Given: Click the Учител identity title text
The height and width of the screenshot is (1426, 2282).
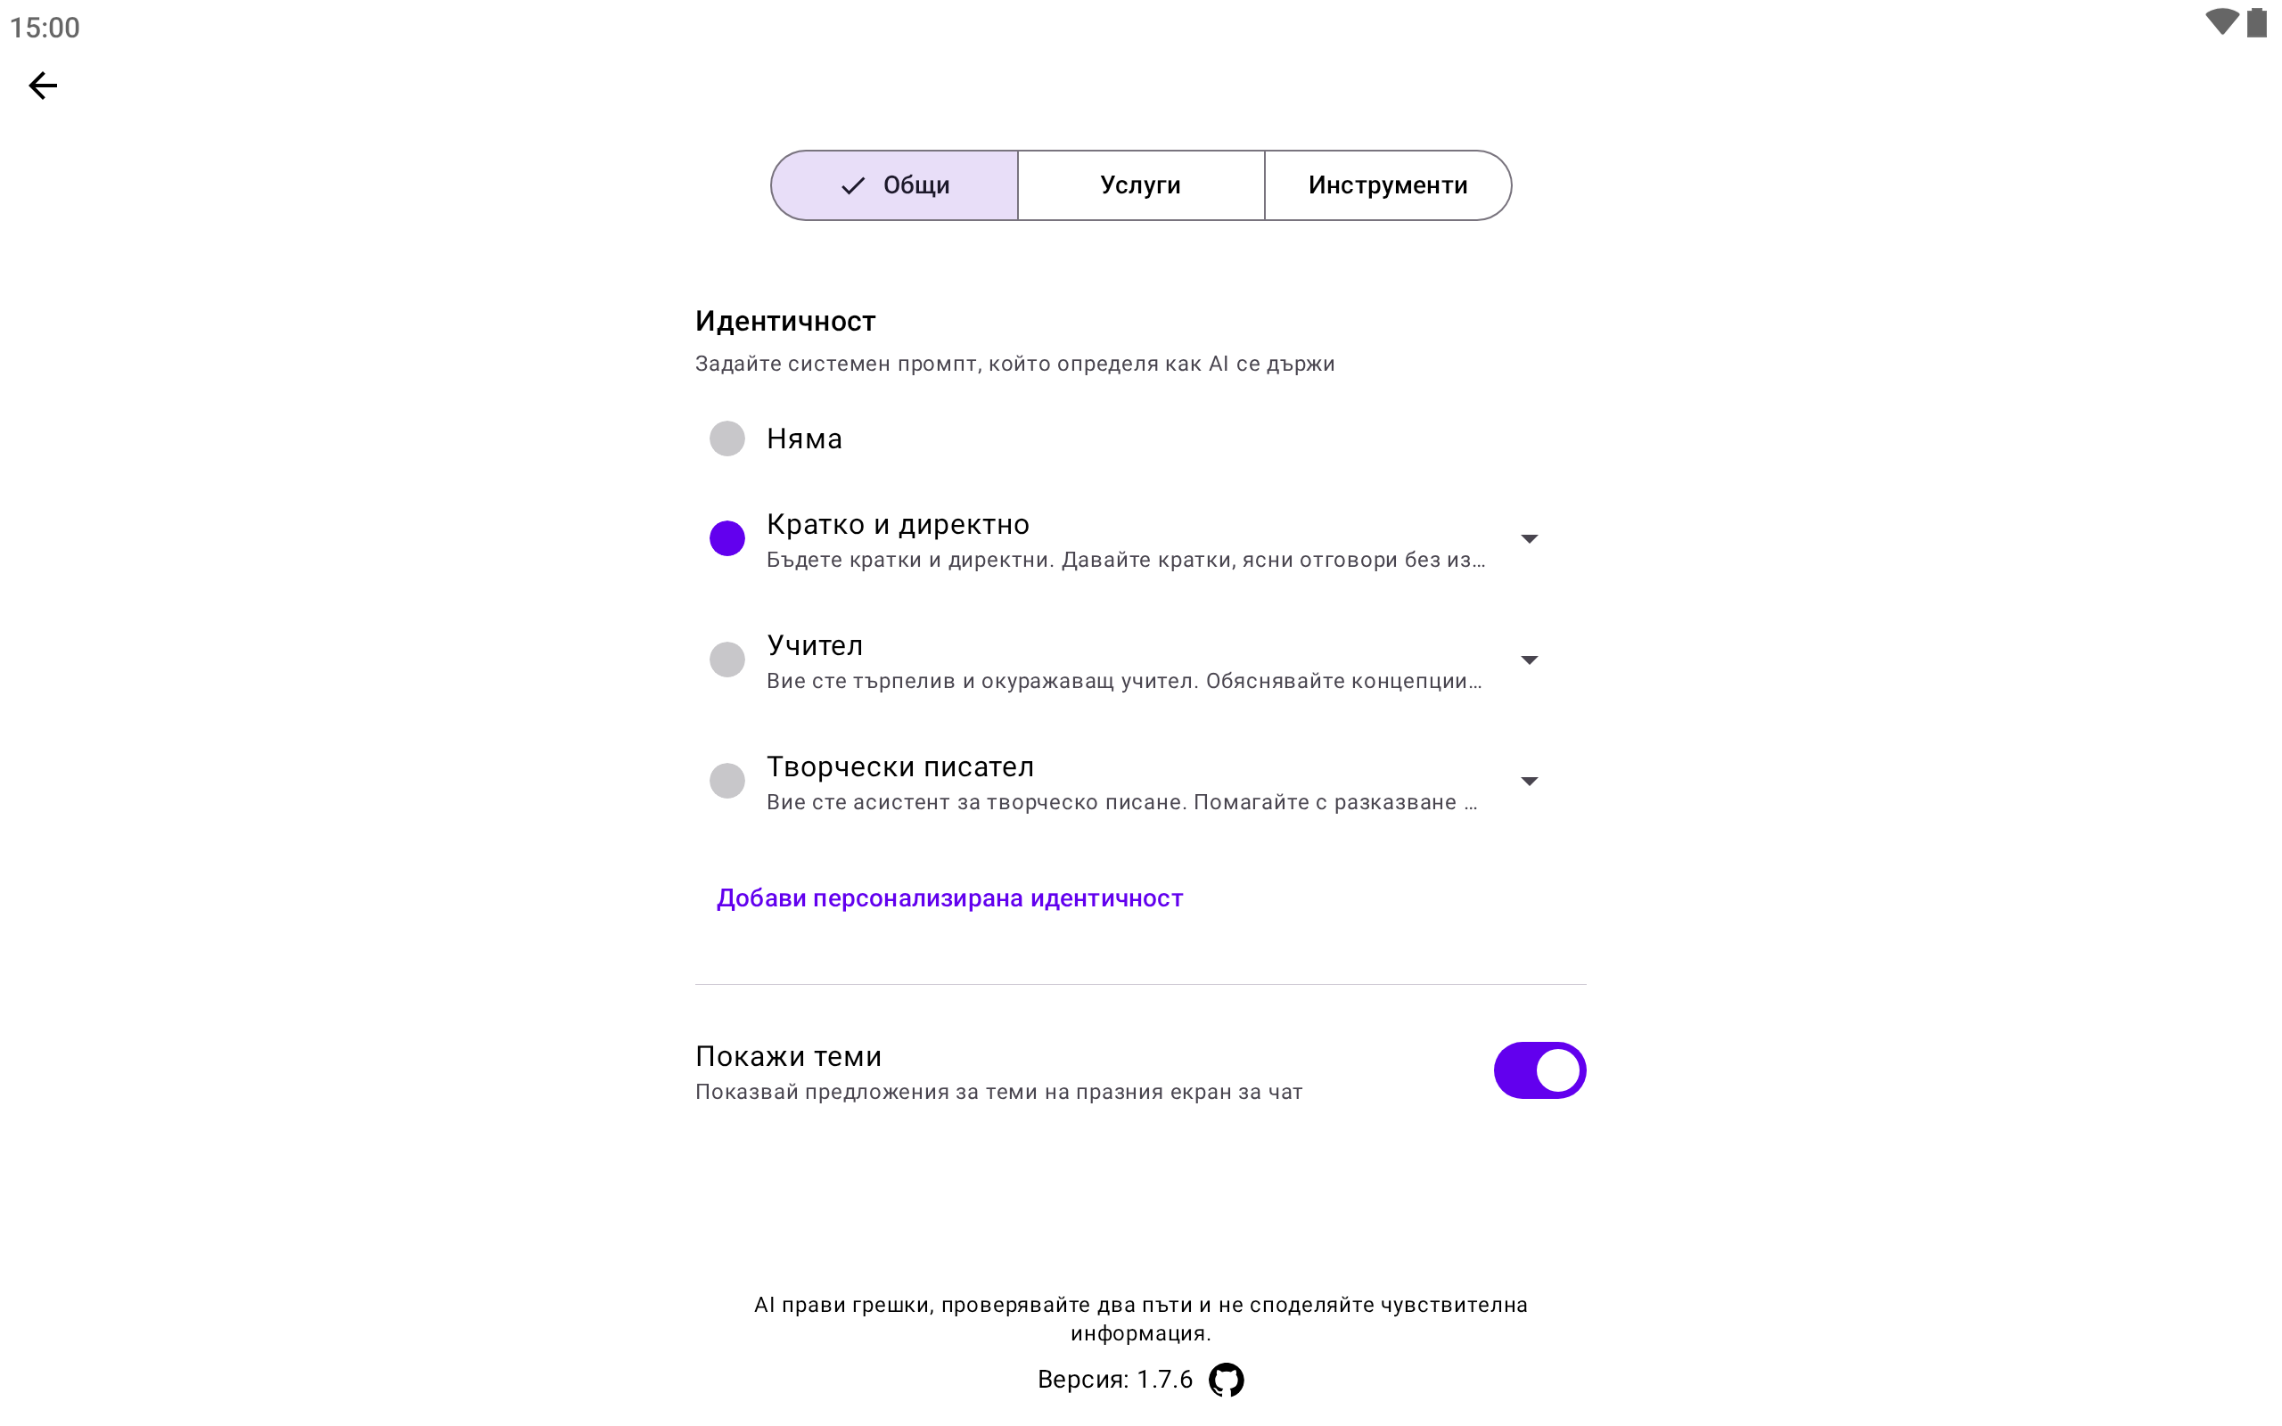Looking at the screenshot, I should (x=815, y=645).
